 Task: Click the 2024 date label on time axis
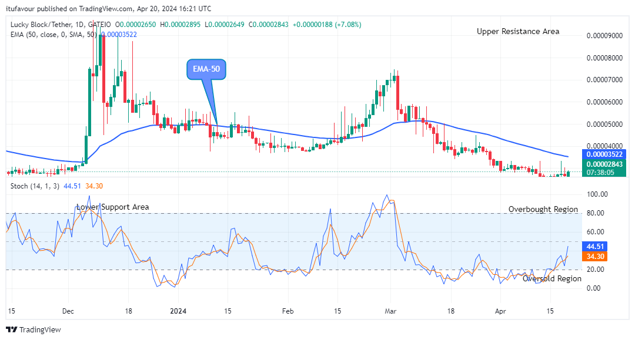(x=178, y=311)
